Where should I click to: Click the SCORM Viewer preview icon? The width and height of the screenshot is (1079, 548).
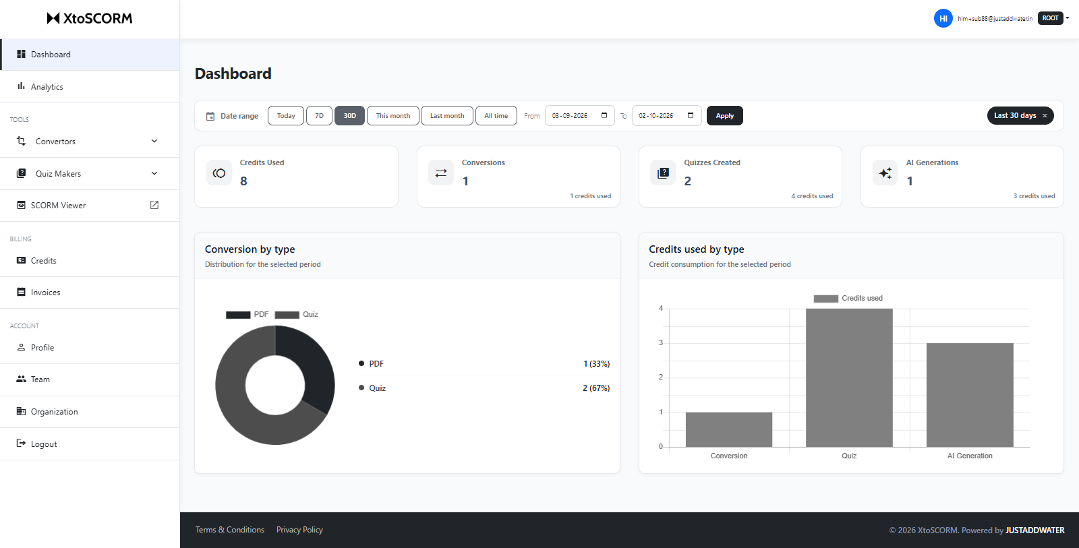tap(21, 205)
